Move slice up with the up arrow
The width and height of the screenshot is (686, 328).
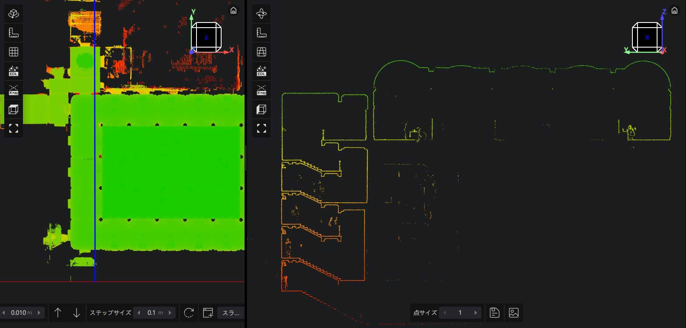point(58,313)
